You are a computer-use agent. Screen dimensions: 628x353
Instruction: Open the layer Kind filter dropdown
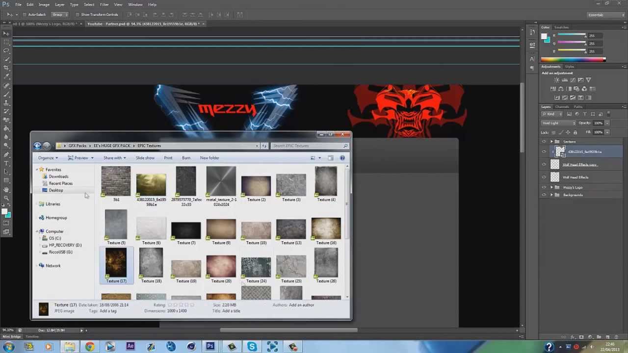[x=552, y=114]
